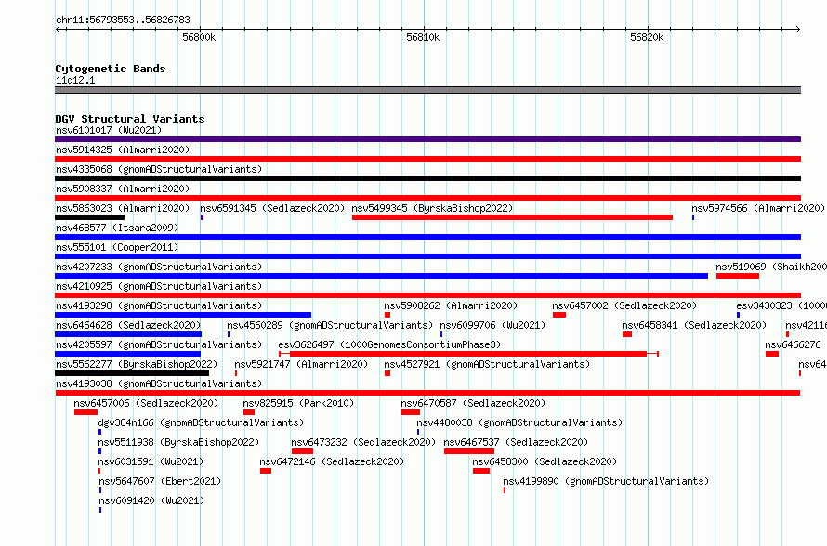
Task: Select the nsv6591345 (Sedlazeck2020) label
Action: [272, 208]
